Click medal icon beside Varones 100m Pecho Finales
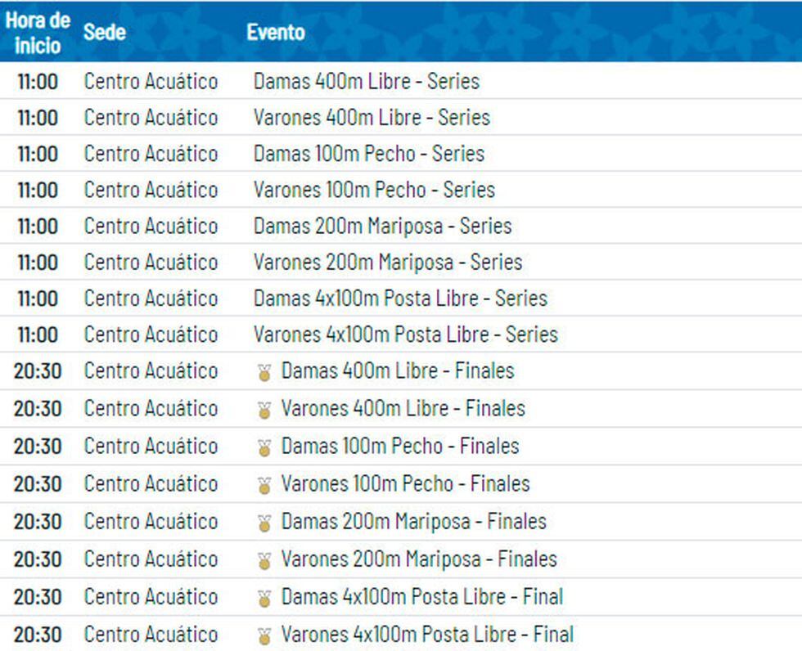This screenshot has height=651, width=802. (264, 486)
